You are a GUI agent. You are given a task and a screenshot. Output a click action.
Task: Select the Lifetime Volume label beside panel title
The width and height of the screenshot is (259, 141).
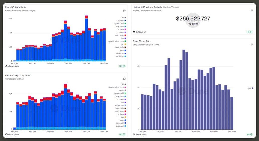pos(171,7)
